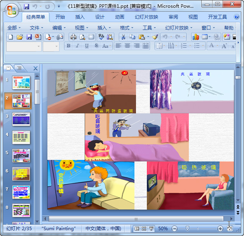
Task: Switch to Outline pane tab
Action: point(19,68)
